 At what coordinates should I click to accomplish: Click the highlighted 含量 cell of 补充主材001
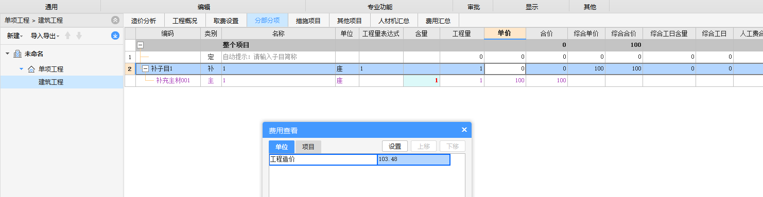click(x=421, y=80)
